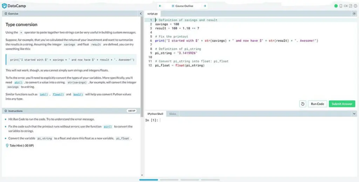
Task: Click the Exercise header icon
Action: (6, 14)
